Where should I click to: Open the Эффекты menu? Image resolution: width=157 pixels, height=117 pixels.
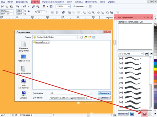click(35, 2)
